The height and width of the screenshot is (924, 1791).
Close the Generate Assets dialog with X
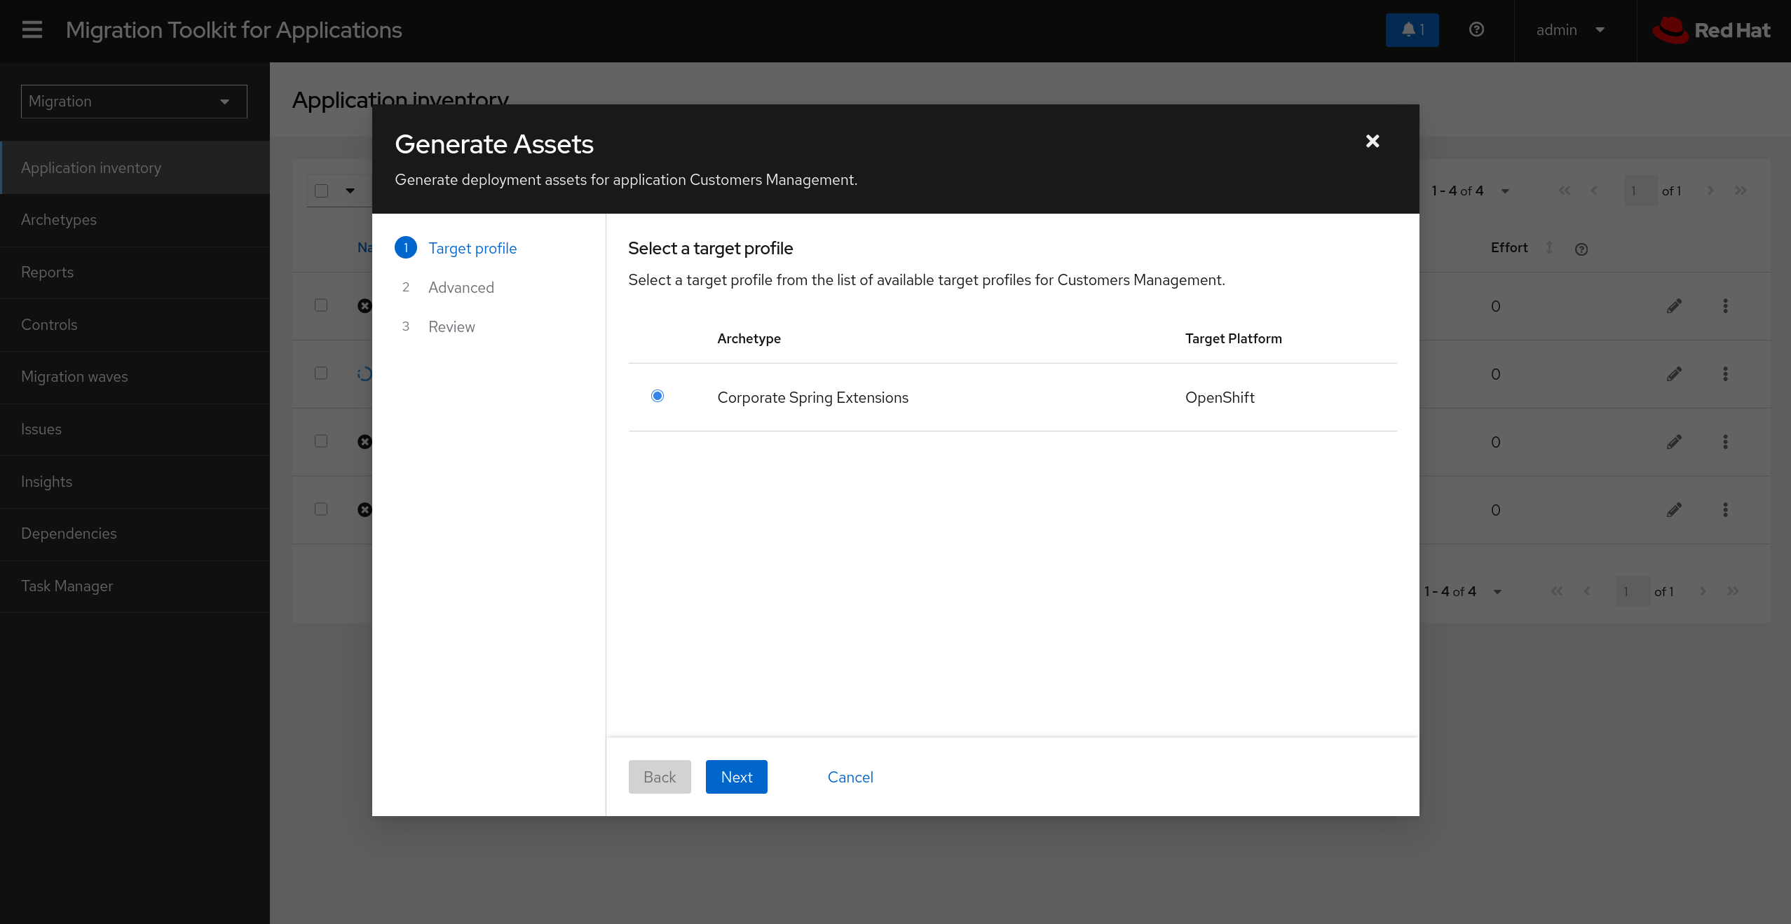coord(1373,142)
